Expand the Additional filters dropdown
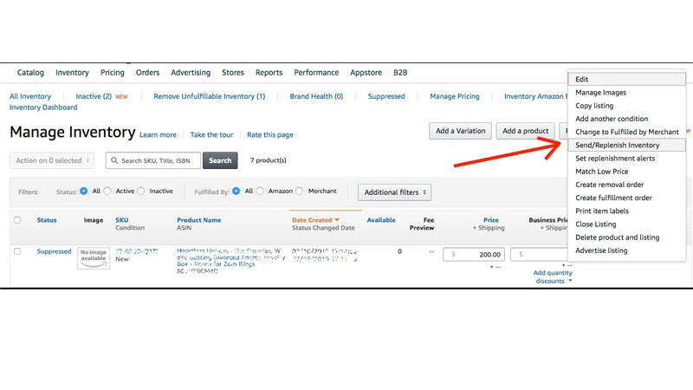Image resolution: width=693 pixels, height=390 pixels. point(394,192)
